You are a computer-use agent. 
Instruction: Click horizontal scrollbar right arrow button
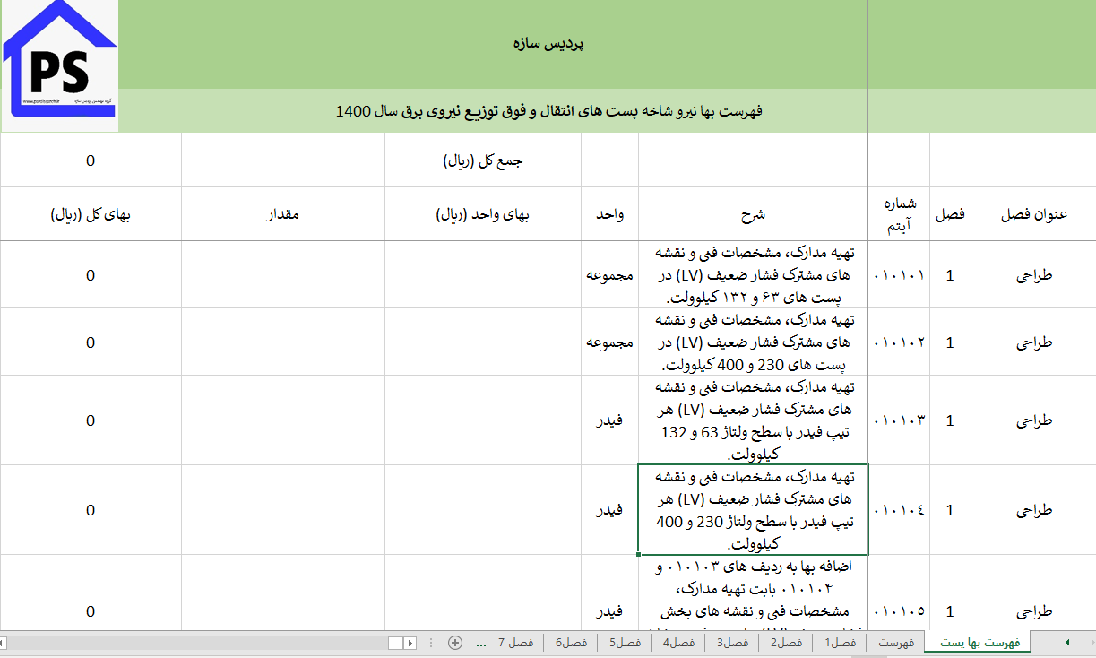coord(410,643)
